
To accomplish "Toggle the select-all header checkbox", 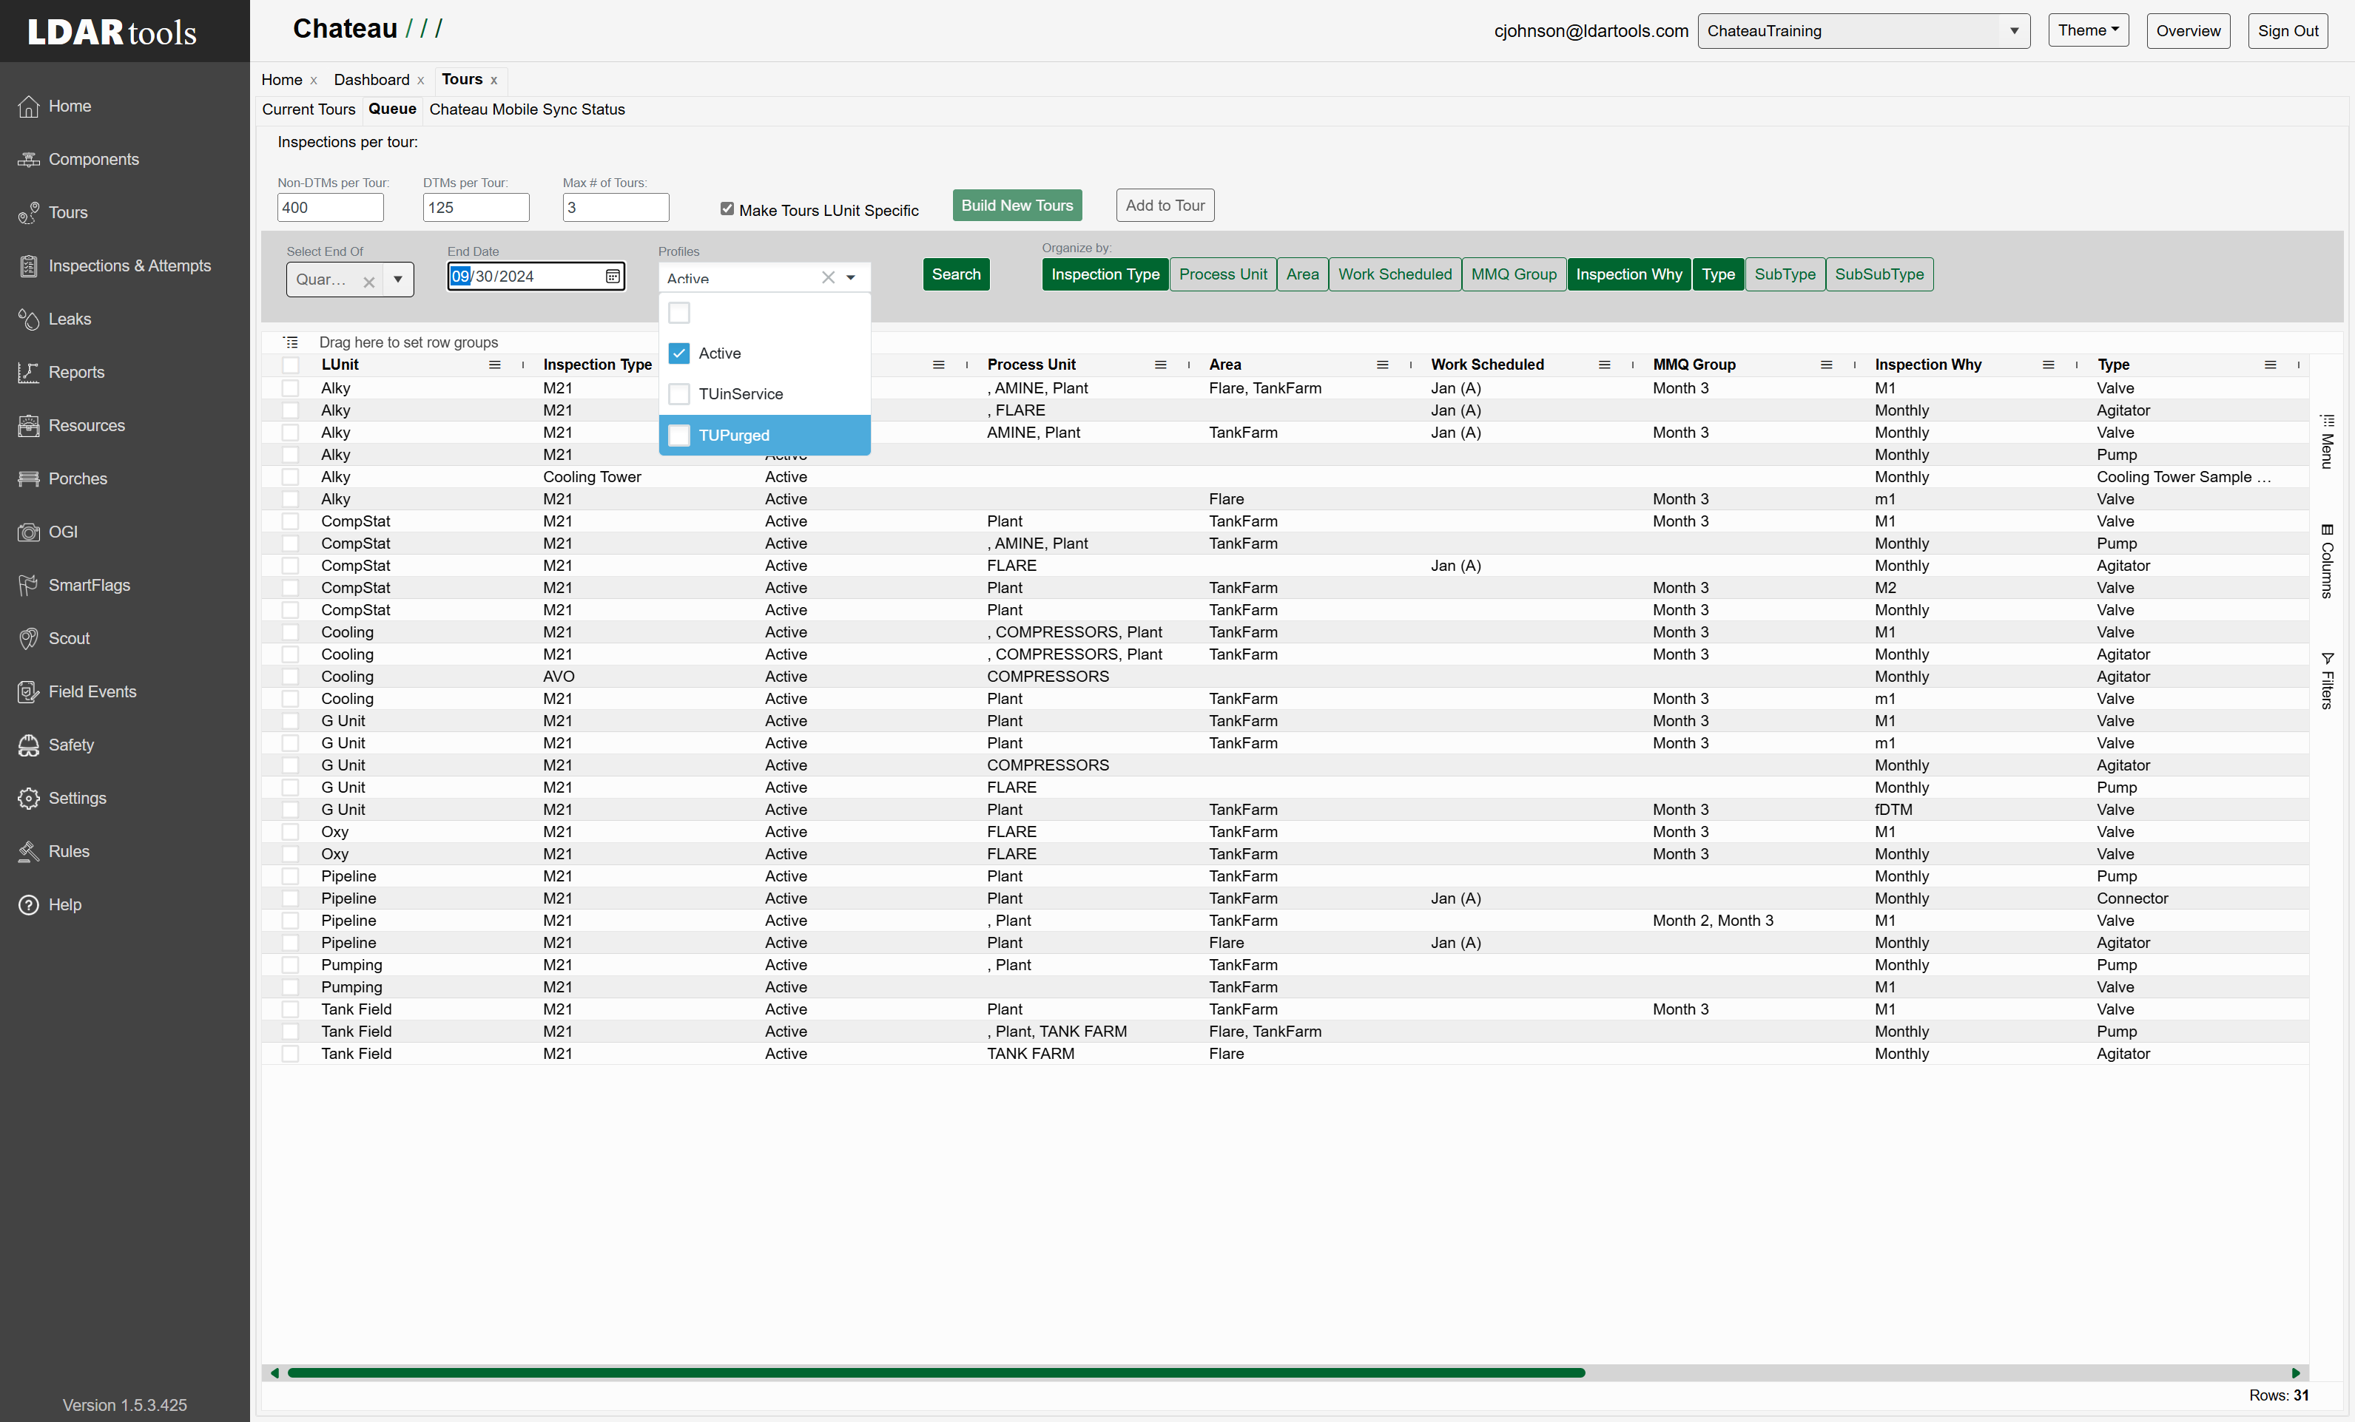I will click(x=291, y=365).
